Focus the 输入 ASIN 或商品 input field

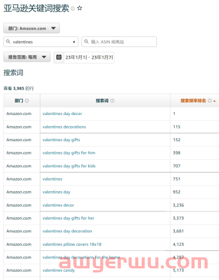coord(119,42)
